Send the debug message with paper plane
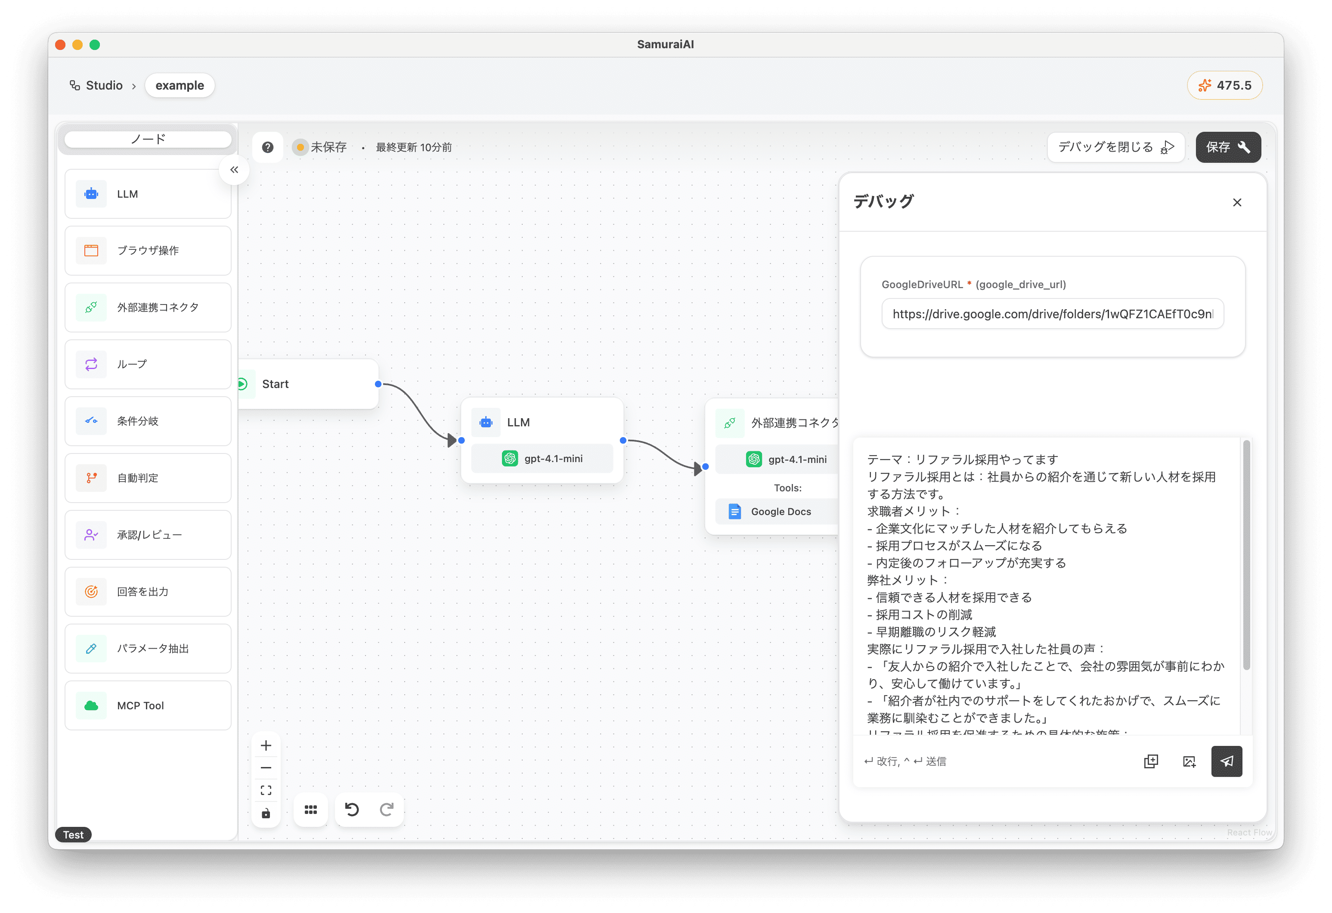1332x913 pixels. tap(1226, 761)
